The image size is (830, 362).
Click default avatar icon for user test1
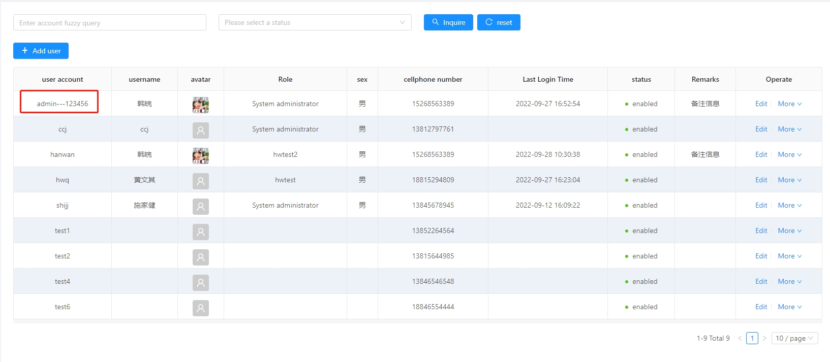coord(200,232)
